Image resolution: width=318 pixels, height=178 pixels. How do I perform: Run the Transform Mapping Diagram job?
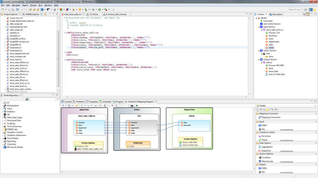137,106
